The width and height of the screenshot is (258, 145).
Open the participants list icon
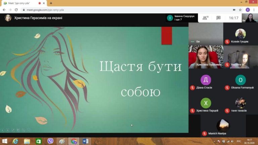tap(205, 18)
